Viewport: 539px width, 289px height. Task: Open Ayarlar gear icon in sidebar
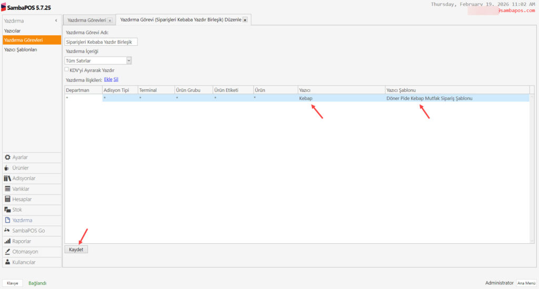[7, 157]
